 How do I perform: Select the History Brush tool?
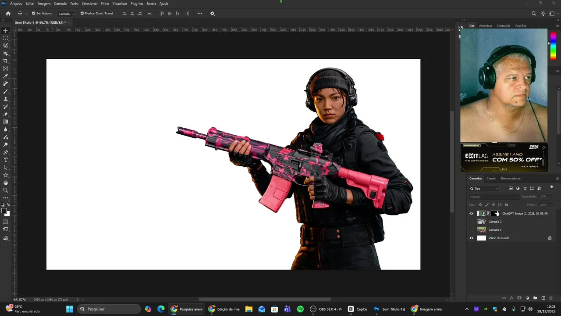point(6,107)
